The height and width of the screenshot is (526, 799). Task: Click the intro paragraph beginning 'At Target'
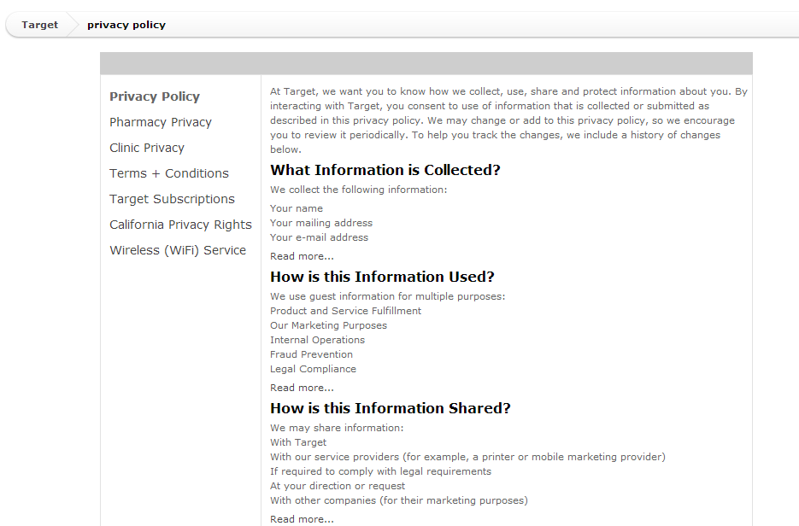tap(508, 120)
